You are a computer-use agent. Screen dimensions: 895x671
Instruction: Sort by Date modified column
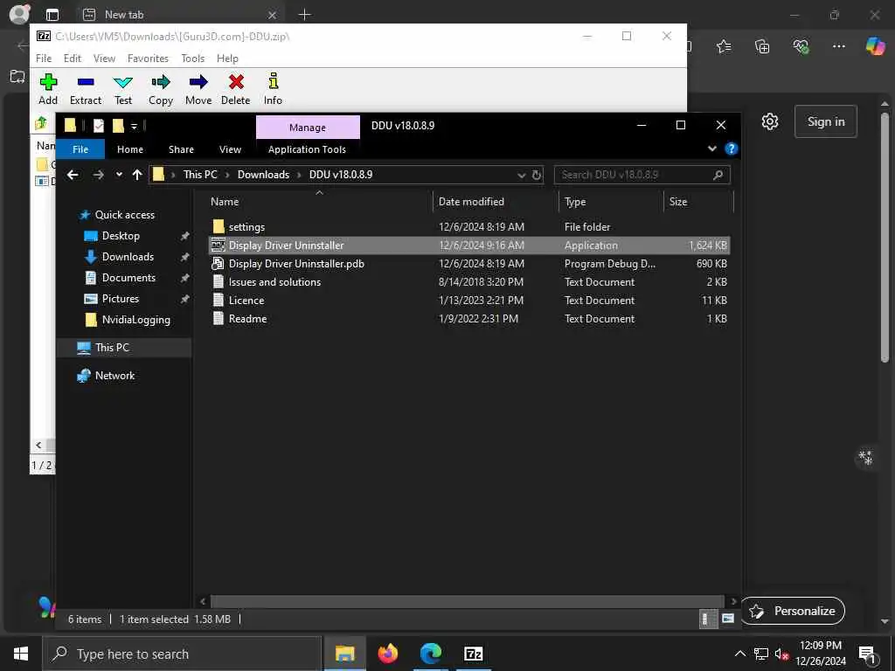471,202
